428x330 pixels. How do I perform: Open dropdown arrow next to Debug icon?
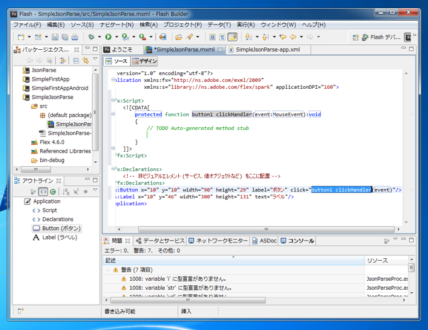[99, 37]
